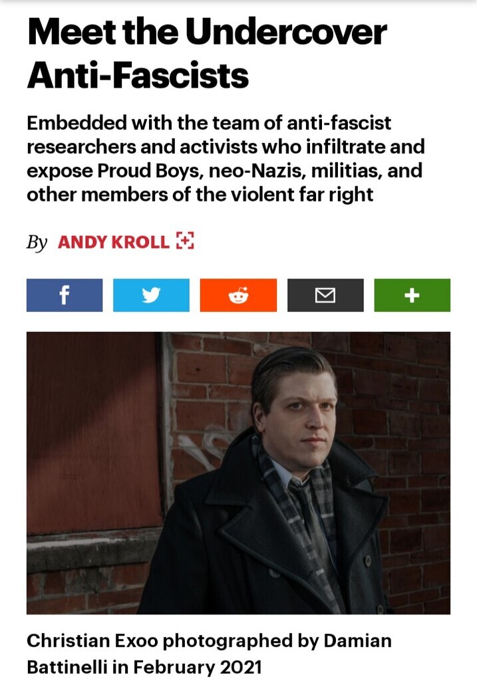This screenshot has height=681, width=477.
Task: Click 'Damian' photographer credit in caption
Action: click(x=357, y=640)
